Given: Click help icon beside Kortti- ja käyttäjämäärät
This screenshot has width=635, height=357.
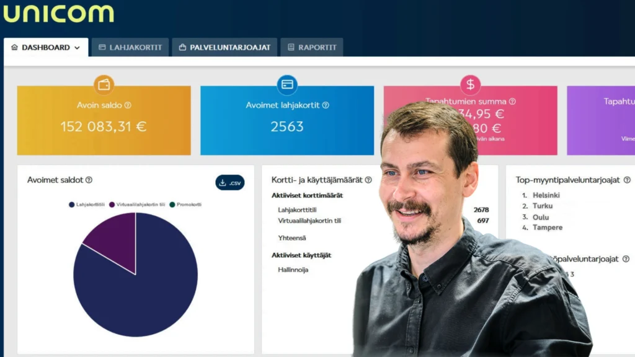Looking at the screenshot, I should coord(368,180).
